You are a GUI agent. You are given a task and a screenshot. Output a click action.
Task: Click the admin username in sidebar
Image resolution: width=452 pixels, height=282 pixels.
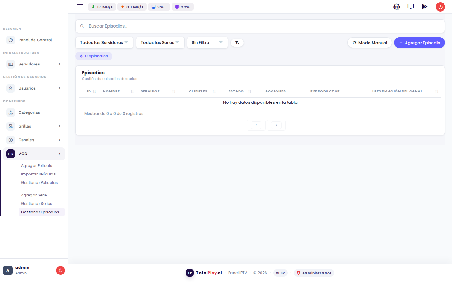(x=22, y=268)
